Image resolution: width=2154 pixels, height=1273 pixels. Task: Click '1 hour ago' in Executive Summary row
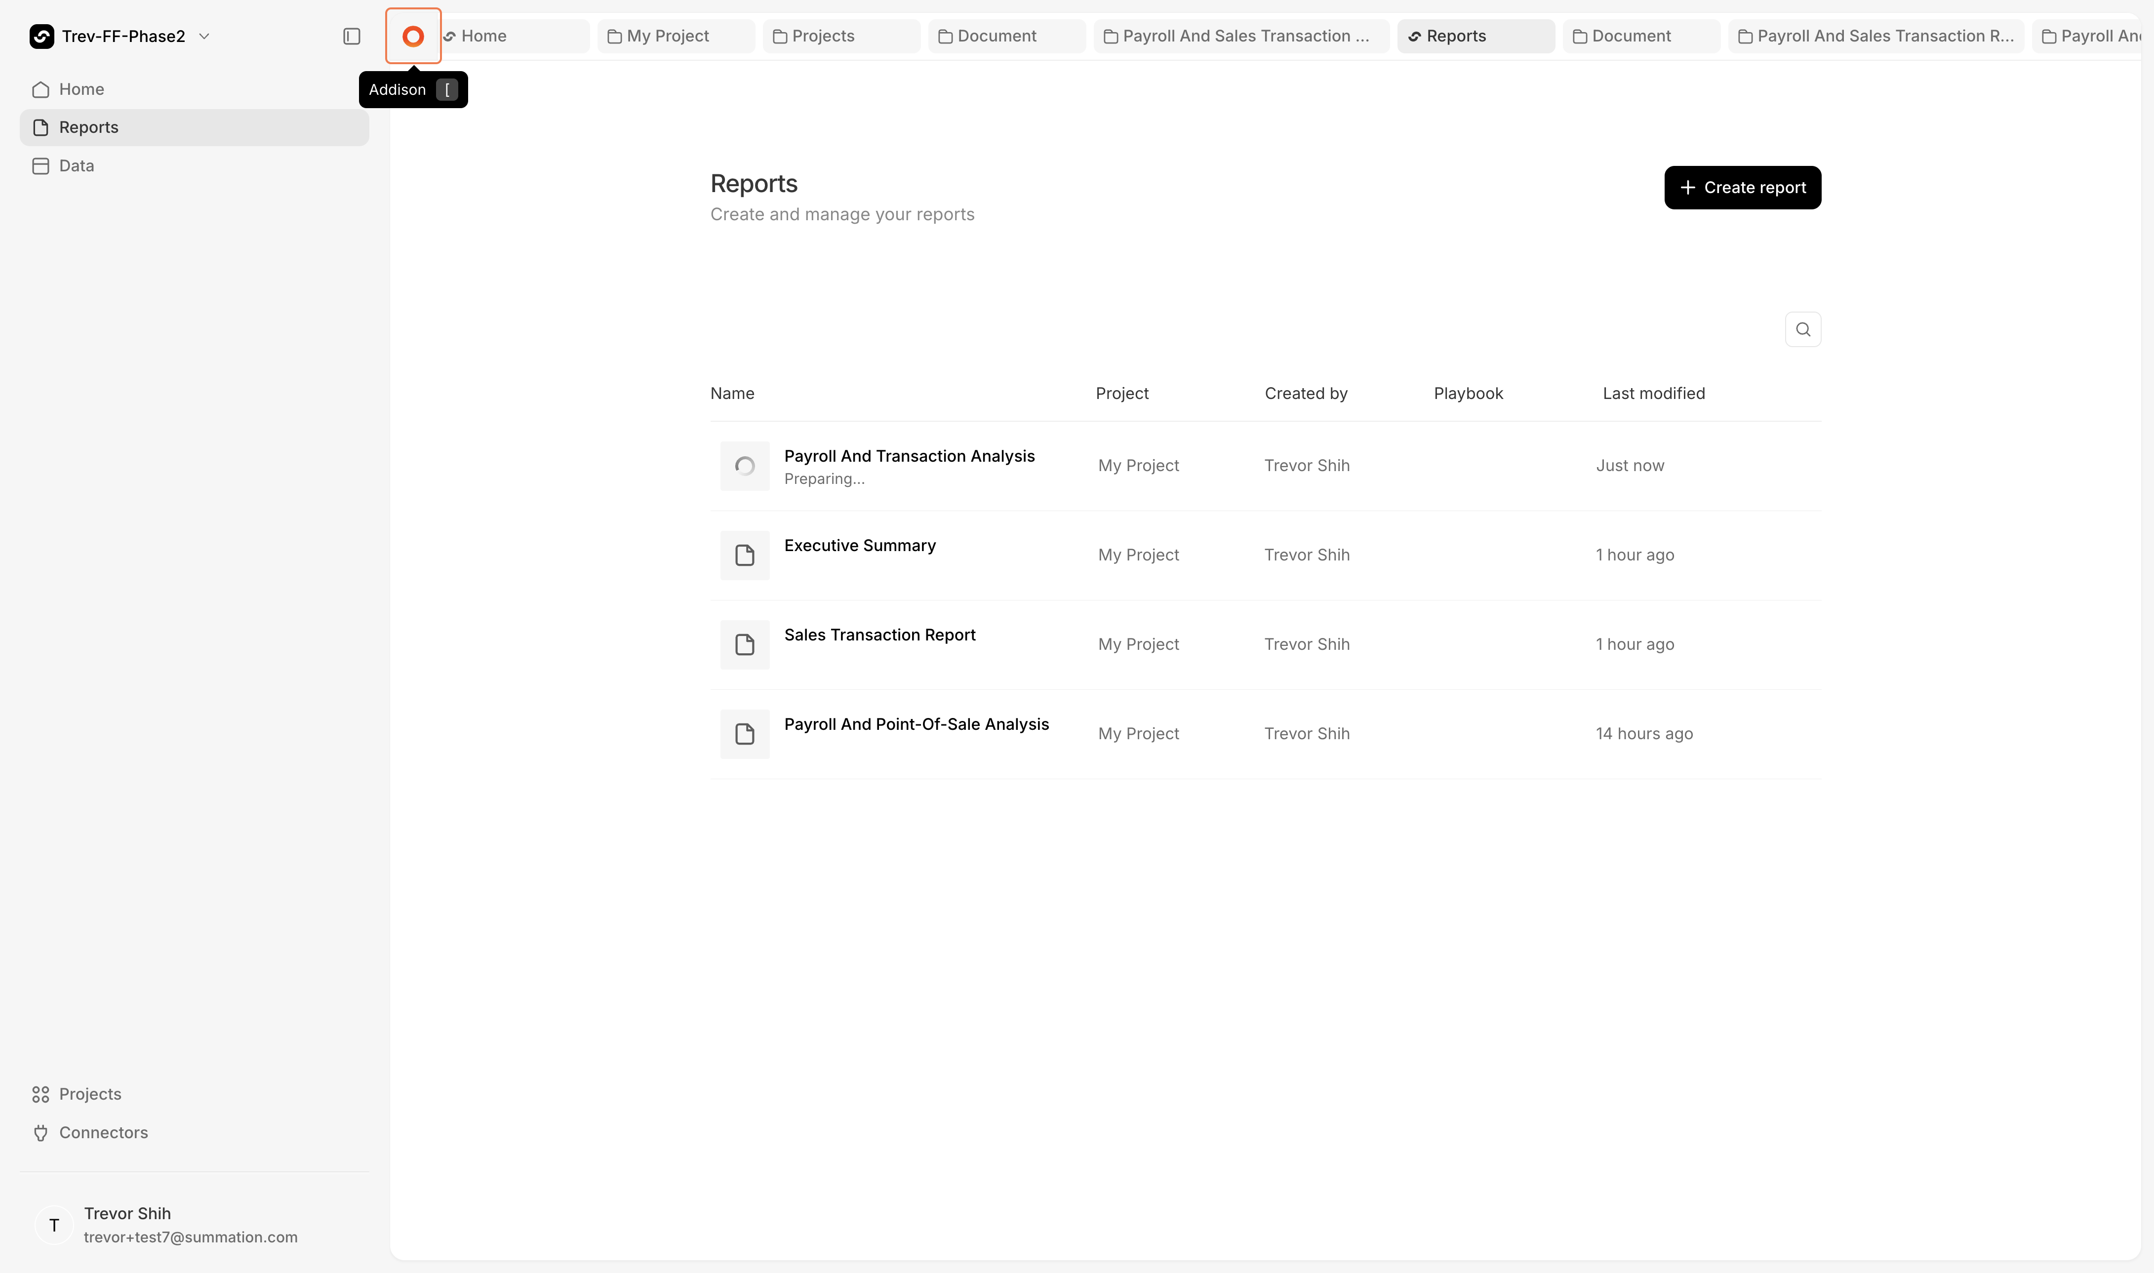[1634, 555]
